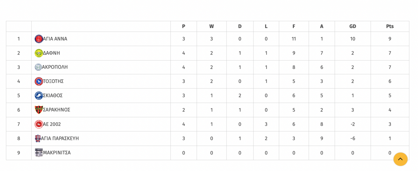Click the ΜΑΚΡΙΝΙΤΣΑ team badge
This screenshot has height=171, width=418.
[39, 152]
